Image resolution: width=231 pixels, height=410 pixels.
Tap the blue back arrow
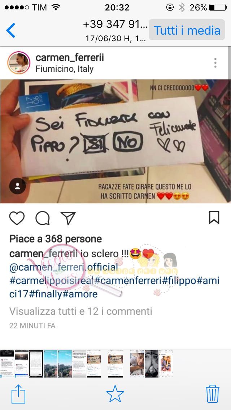11,30
